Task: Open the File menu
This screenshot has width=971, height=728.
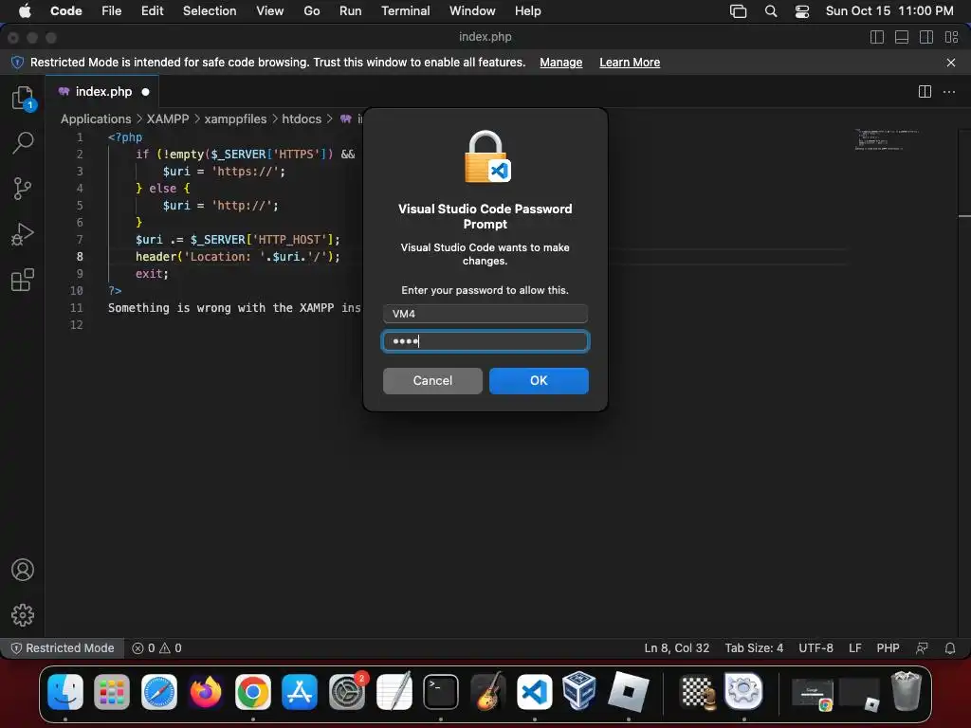Action: click(112, 11)
